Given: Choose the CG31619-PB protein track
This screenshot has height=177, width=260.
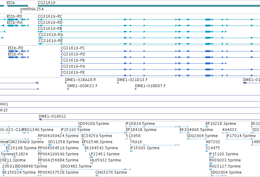Looking at the screenshot, I should 73,60.
